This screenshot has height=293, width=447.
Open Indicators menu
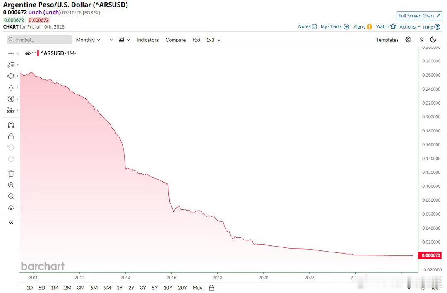coord(147,40)
